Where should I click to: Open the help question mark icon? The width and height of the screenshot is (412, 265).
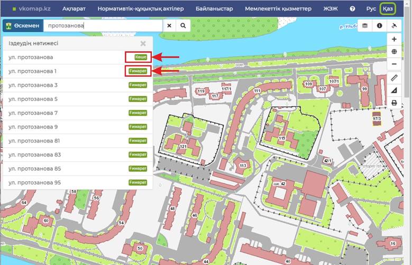pos(352,9)
